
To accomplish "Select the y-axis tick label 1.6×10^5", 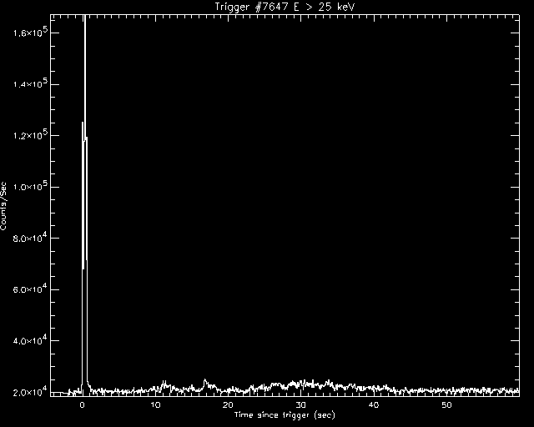I will [x=31, y=32].
